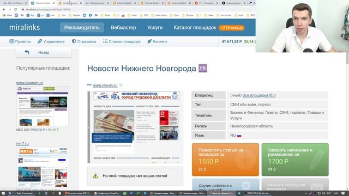Screen dimensions: 349x196
Task: Open the www.baurum.ru link
Action: click(29, 83)
